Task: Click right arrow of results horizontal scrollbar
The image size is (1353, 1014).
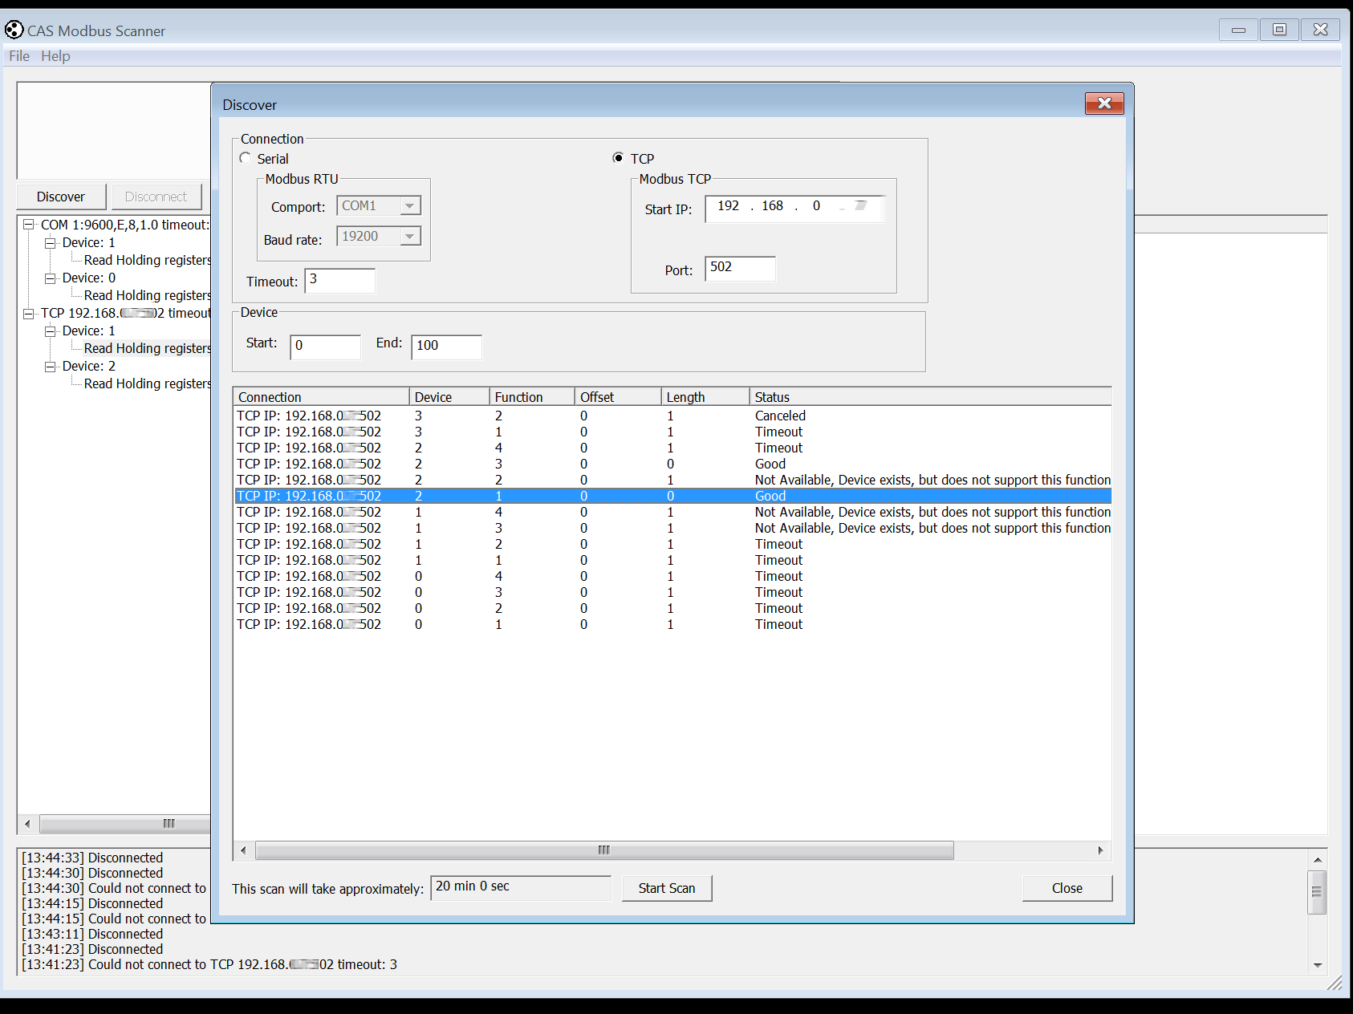Action: click(1100, 850)
